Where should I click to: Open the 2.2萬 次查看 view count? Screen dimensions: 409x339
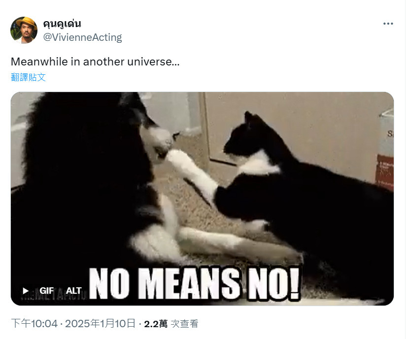pos(171,324)
